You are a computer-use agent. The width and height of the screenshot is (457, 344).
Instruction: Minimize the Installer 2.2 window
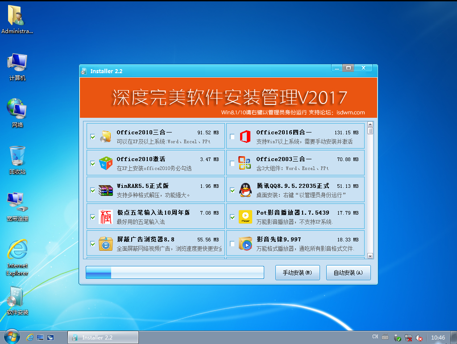337,68
